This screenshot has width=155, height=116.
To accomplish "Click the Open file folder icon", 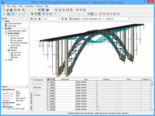I will click(8, 10).
